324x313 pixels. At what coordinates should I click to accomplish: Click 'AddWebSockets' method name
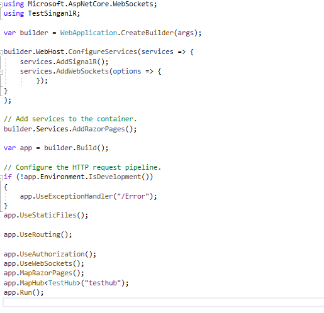pyautogui.click(x=82, y=71)
